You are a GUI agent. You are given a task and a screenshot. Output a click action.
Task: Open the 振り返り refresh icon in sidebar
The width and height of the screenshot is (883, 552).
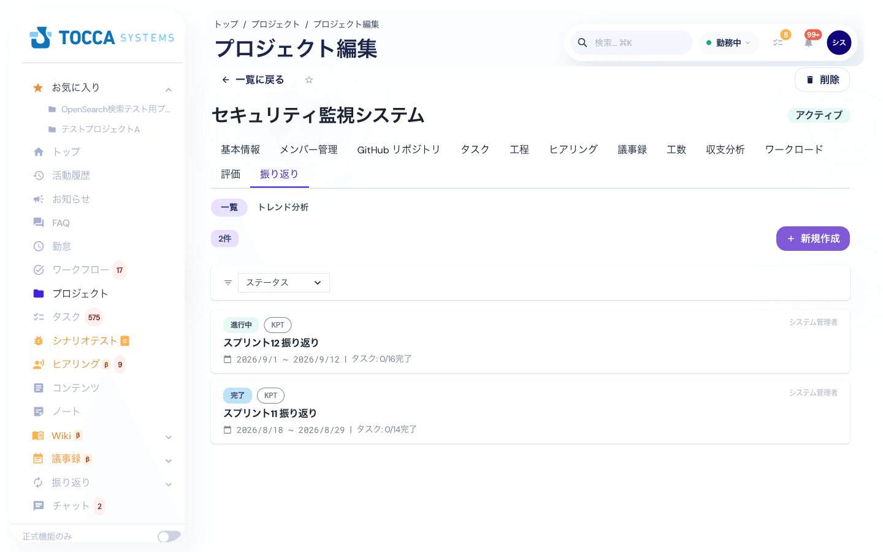pyautogui.click(x=38, y=483)
